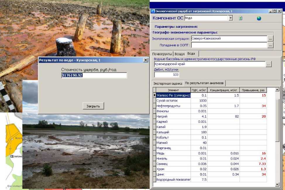Maximize the Экологический ущерб window
Viewport: 285px width, 190px height.
coord(274,11)
